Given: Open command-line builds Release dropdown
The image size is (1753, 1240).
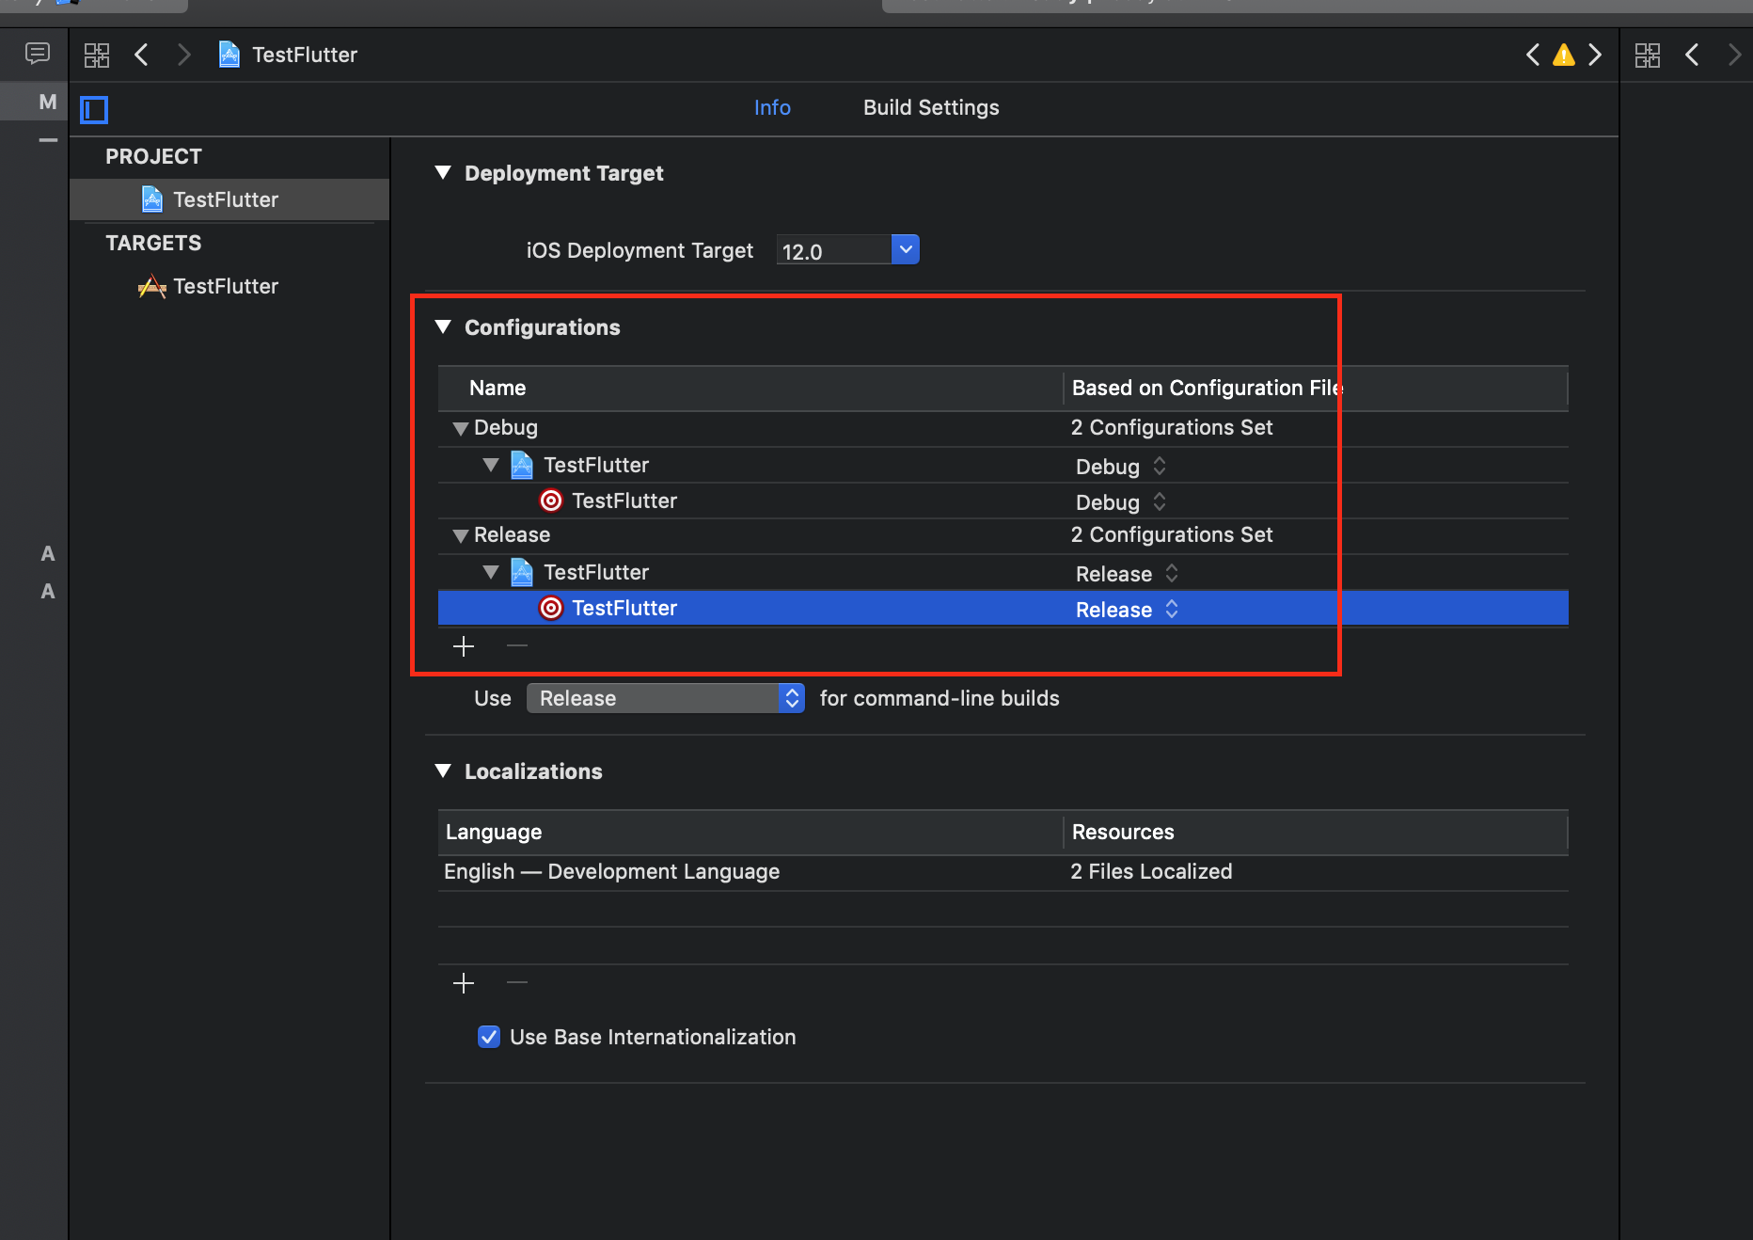Looking at the screenshot, I should point(665,698).
